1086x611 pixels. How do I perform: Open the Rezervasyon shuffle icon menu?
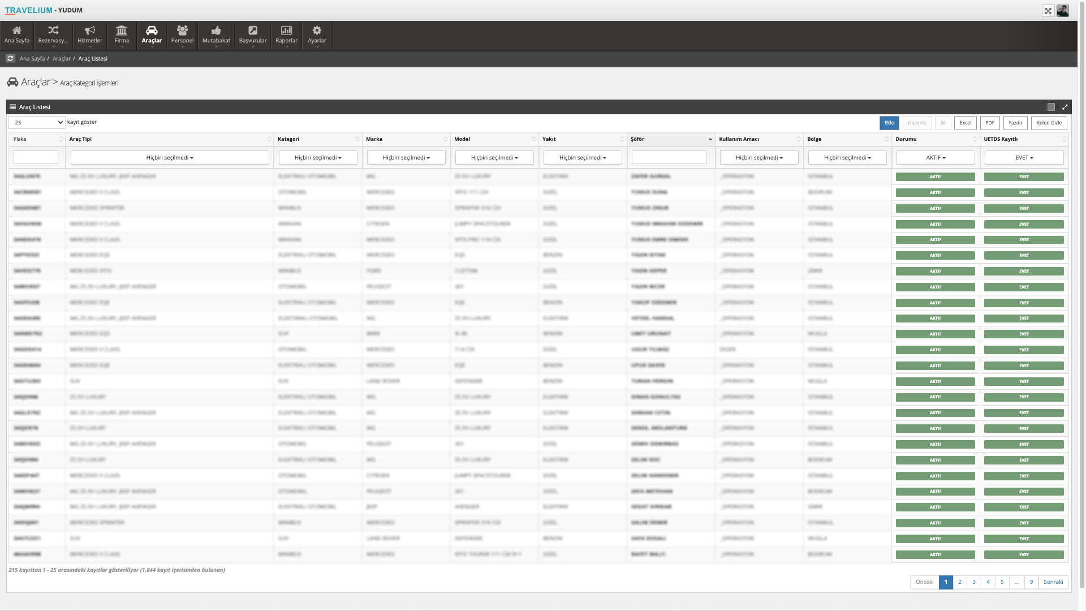[x=53, y=35]
